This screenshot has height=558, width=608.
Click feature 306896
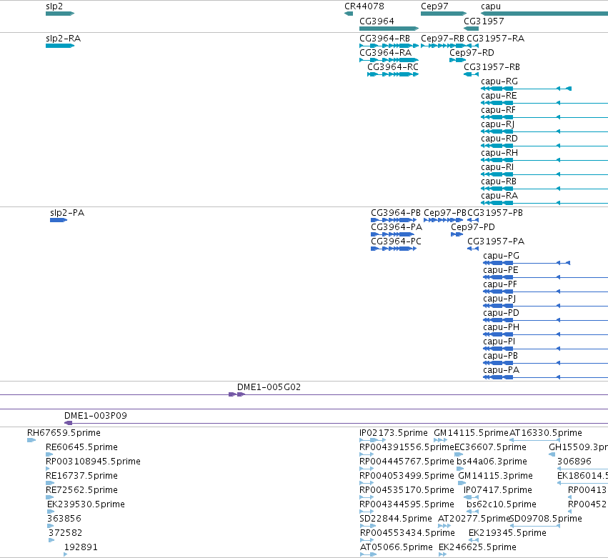pyautogui.click(x=574, y=462)
